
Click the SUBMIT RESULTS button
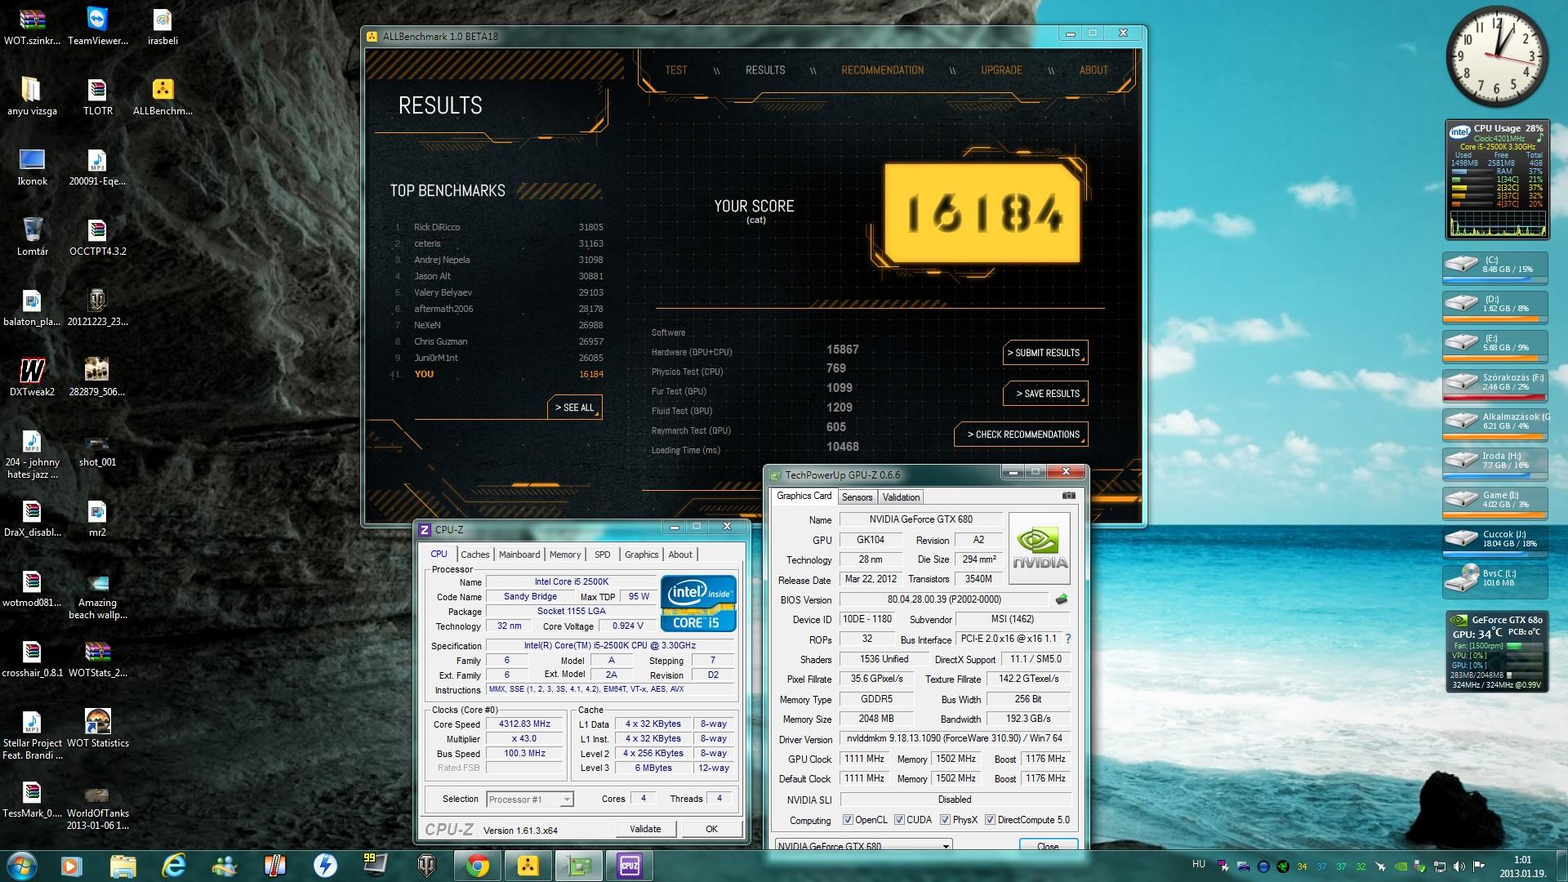coord(1045,353)
